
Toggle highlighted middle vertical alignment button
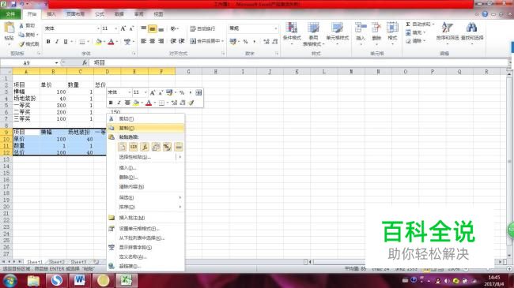(x=153, y=28)
